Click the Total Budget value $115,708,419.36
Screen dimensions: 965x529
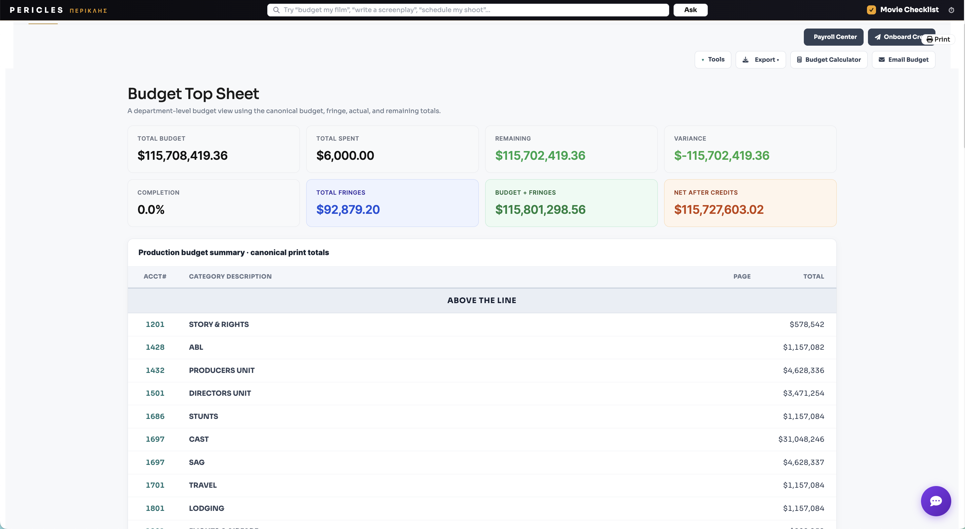click(182, 155)
